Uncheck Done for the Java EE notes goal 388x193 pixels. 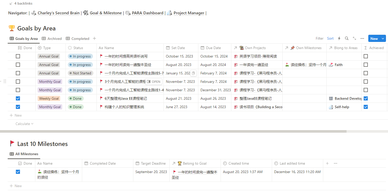click(18, 98)
